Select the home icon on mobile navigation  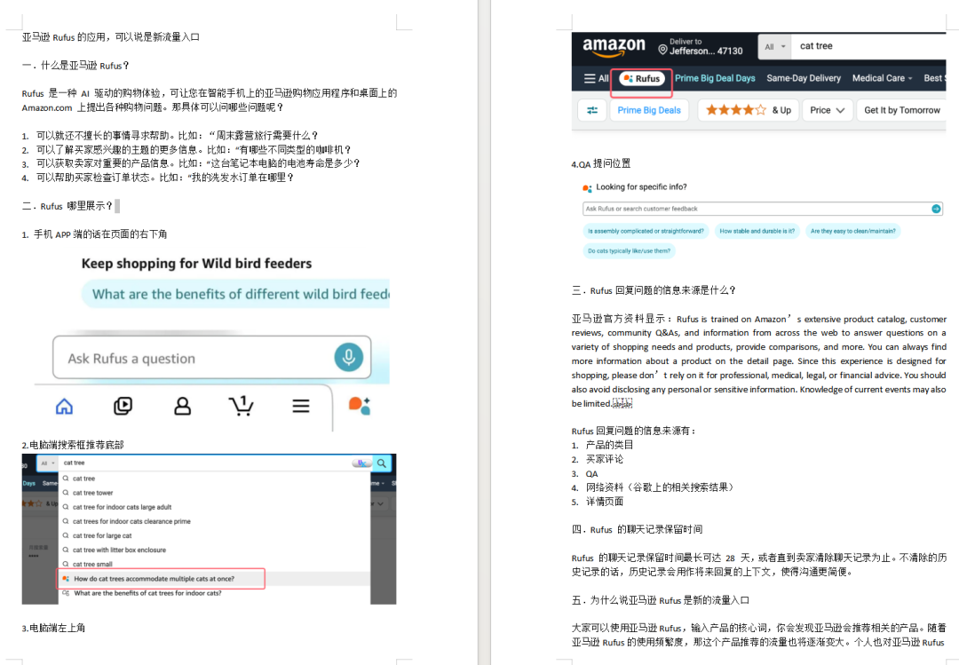(64, 406)
